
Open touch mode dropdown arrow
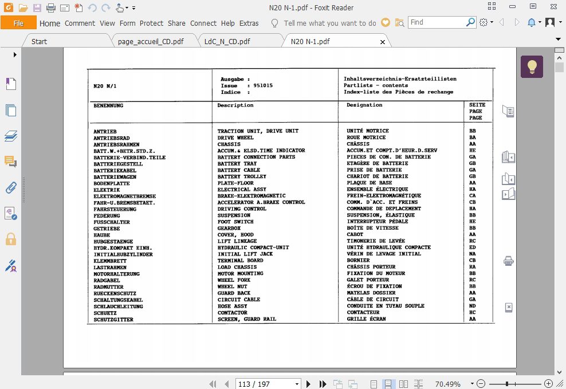point(127,7)
